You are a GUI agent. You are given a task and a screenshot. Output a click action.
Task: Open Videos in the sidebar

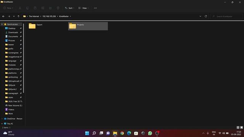pos(11,110)
